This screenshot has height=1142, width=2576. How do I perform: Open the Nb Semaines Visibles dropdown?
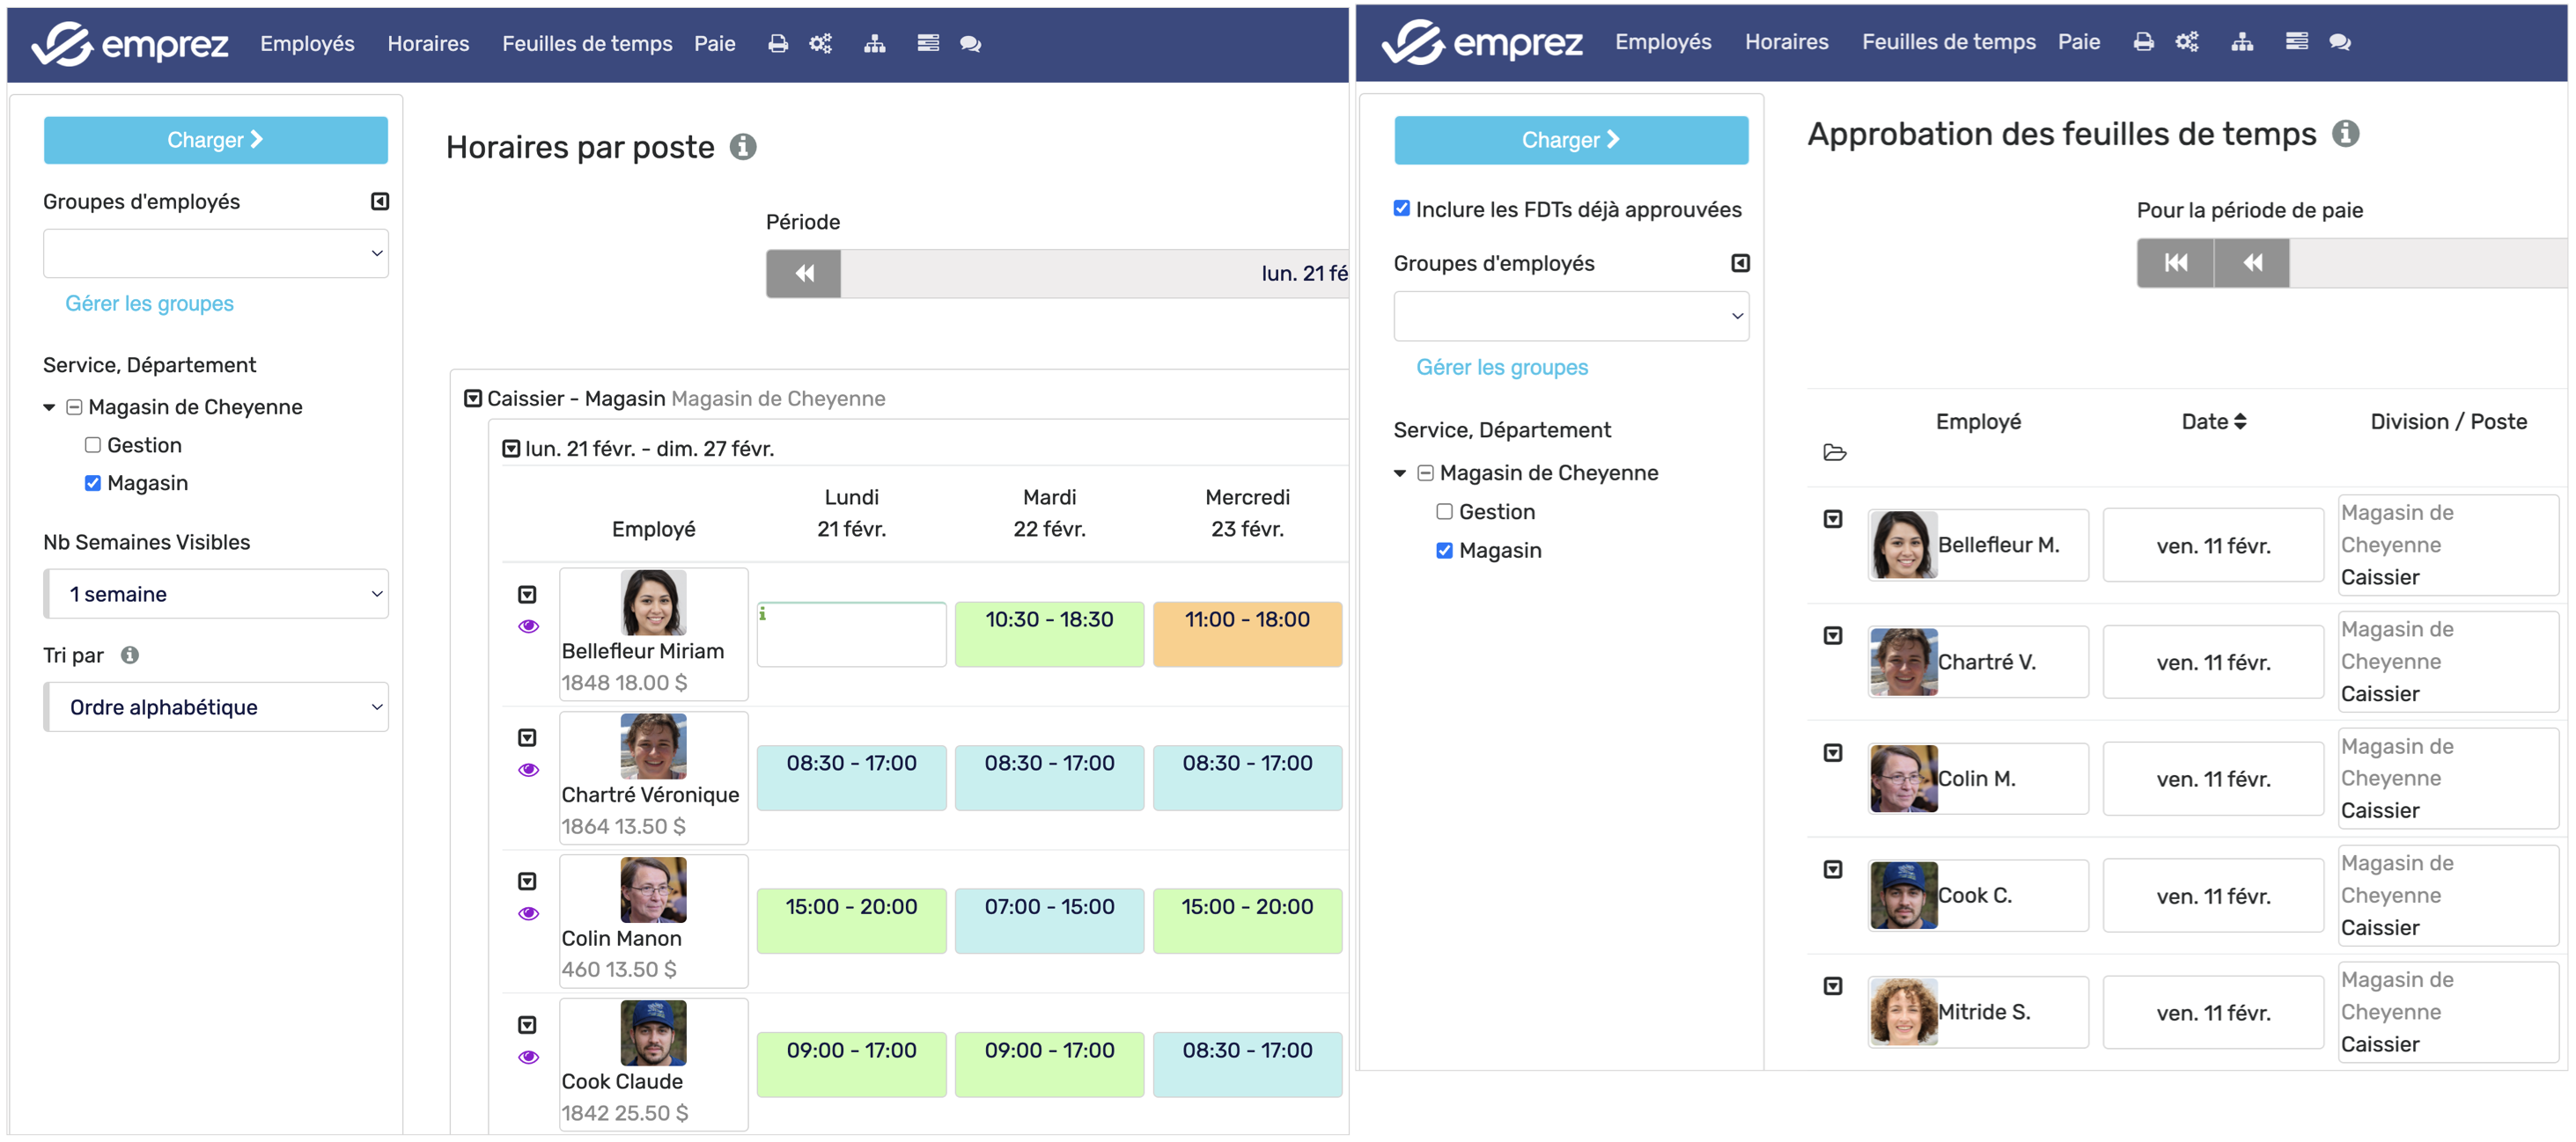pyautogui.click(x=216, y=595)
